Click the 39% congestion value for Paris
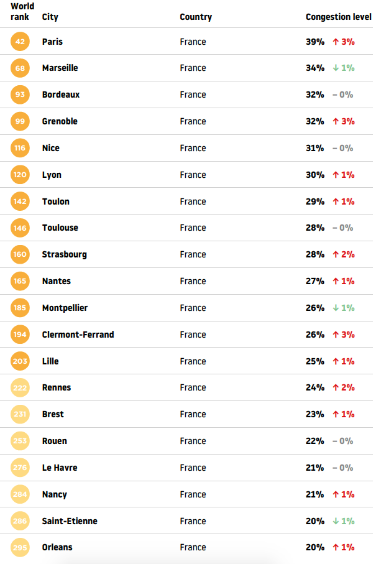The height and width of the screenshot is (564, 381). tap(315, 42)
